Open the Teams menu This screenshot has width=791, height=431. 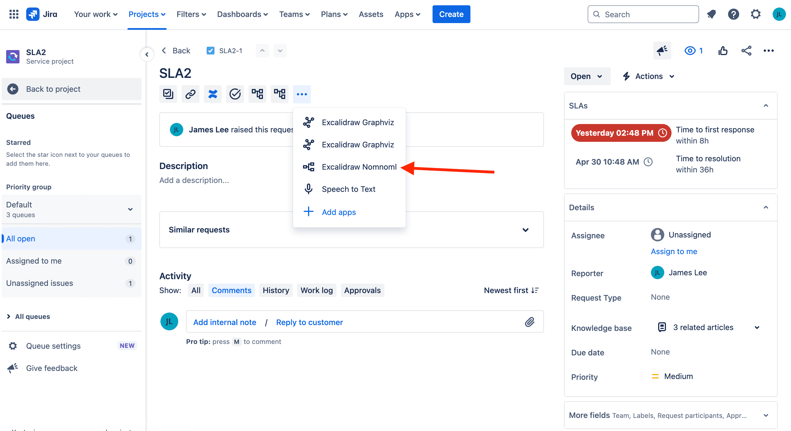pos(294,14)
